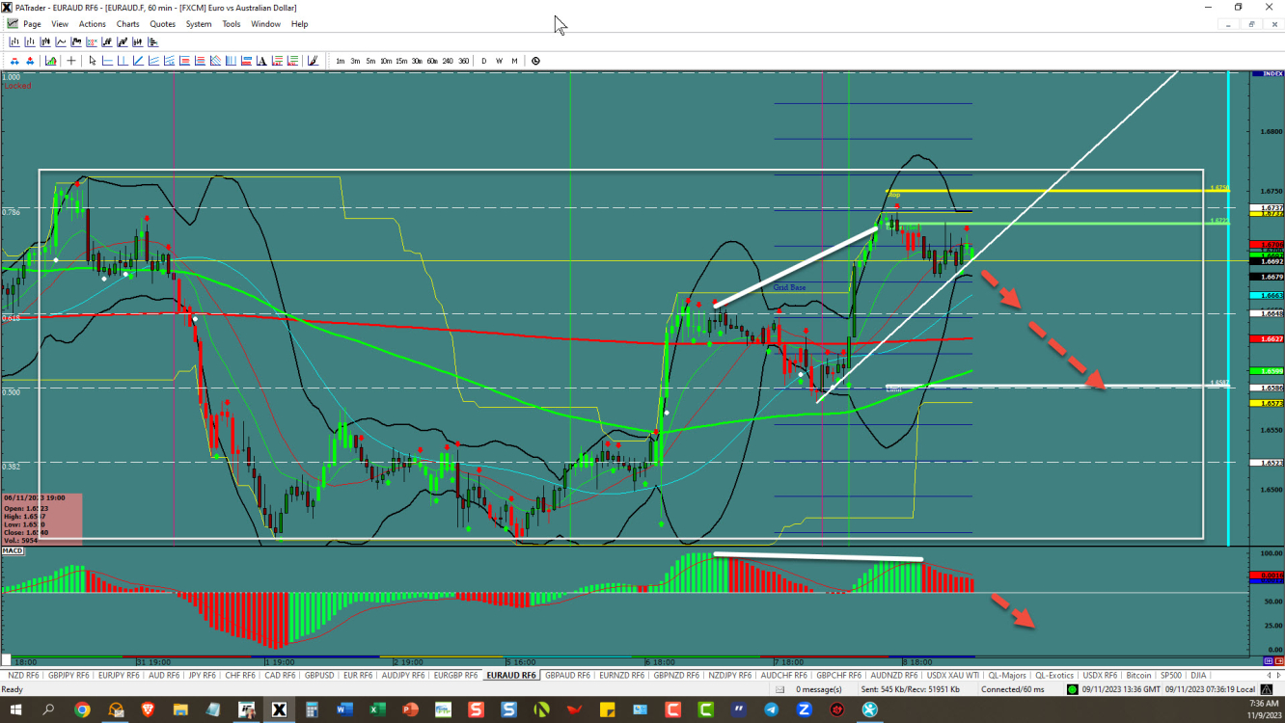1285x723 pixels.
Task: Click the clock icon after the M timeframe
Action: click(535, 61)
